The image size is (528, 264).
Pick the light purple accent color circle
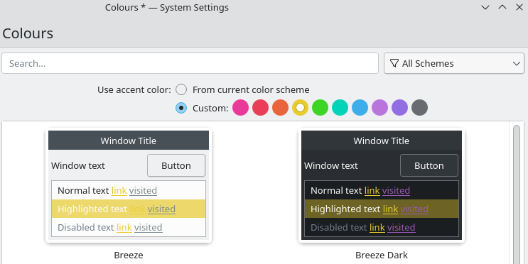coord(379,108)
